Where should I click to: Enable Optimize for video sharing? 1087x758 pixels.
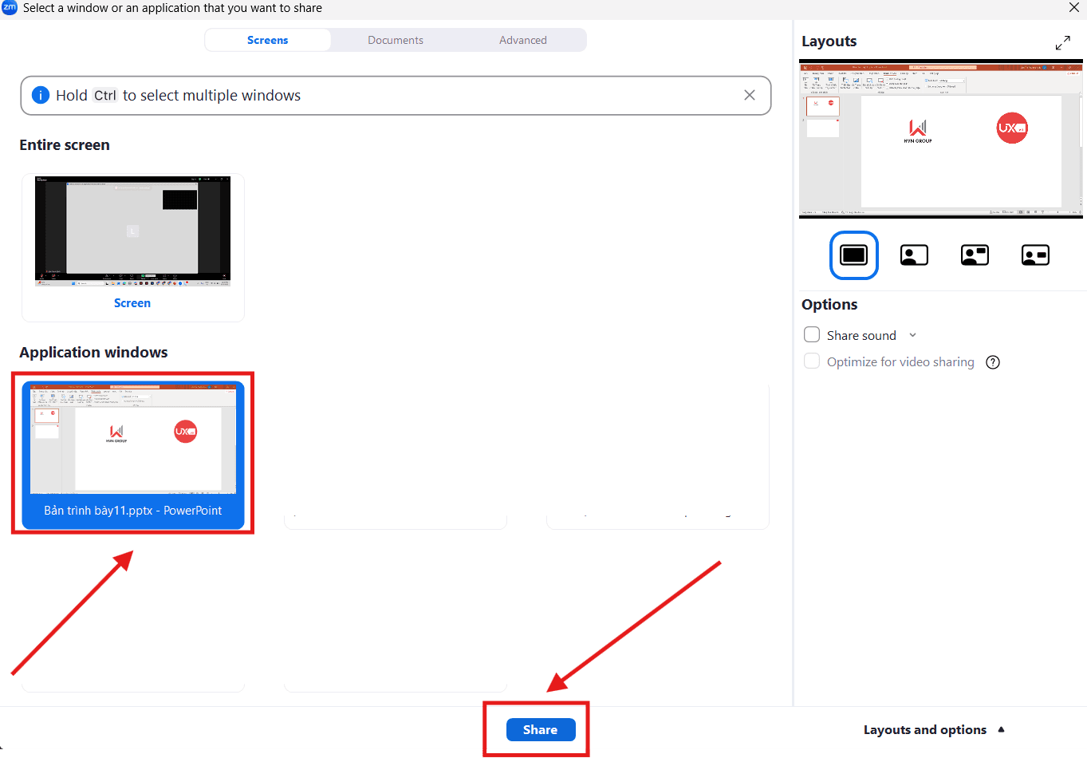811,361
